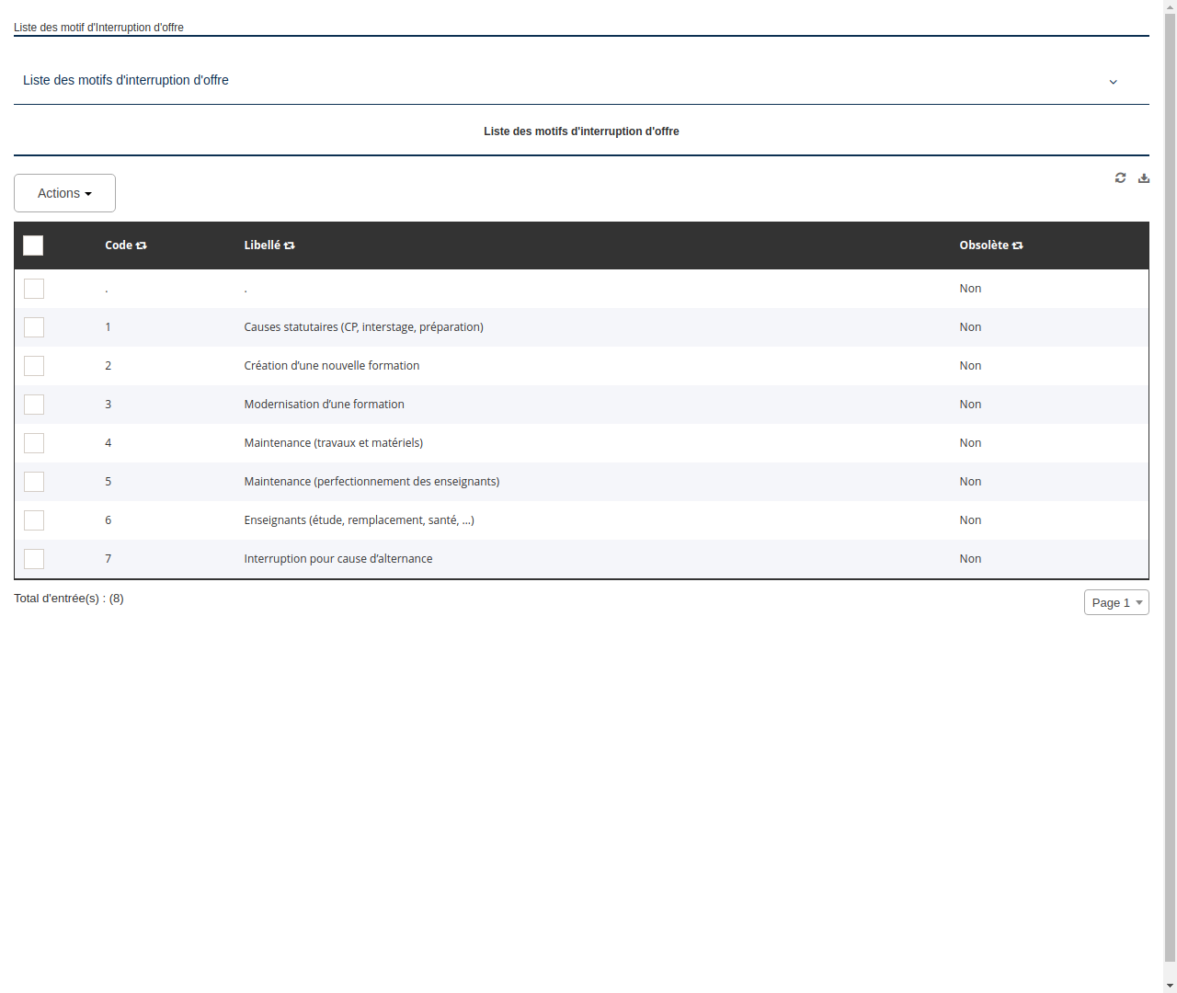This screenshot has width=1177, height=993.
Task: Sort the table using the Libellé sort icon
Action: [x=289, y=245]
